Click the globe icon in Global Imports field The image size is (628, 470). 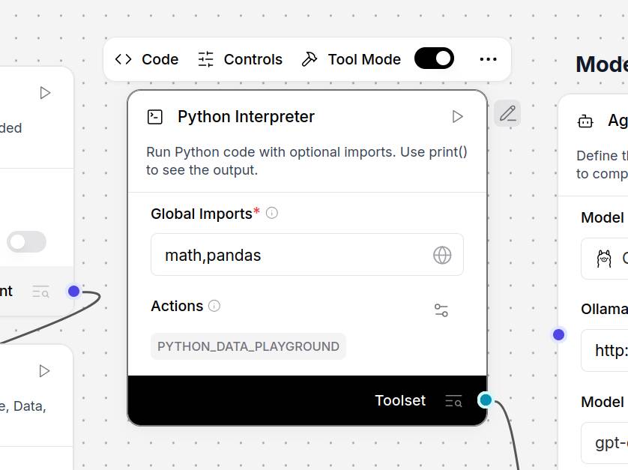click(442, 255)
